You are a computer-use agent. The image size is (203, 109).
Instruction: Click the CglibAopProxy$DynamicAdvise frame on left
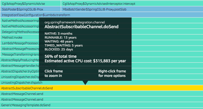pos(30,4)
